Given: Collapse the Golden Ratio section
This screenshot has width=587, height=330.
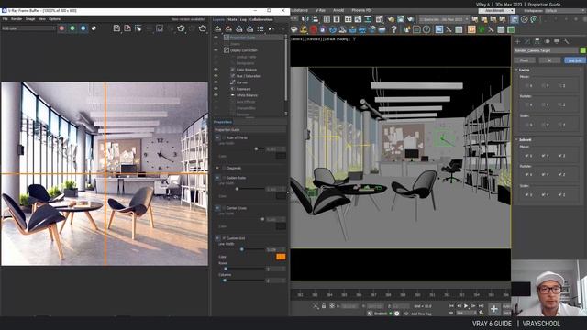Looking at the screenshot, I should (217, 178).
